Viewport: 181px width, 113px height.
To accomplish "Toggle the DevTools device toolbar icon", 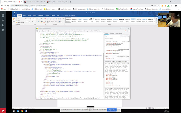I will tap(39, 31).
